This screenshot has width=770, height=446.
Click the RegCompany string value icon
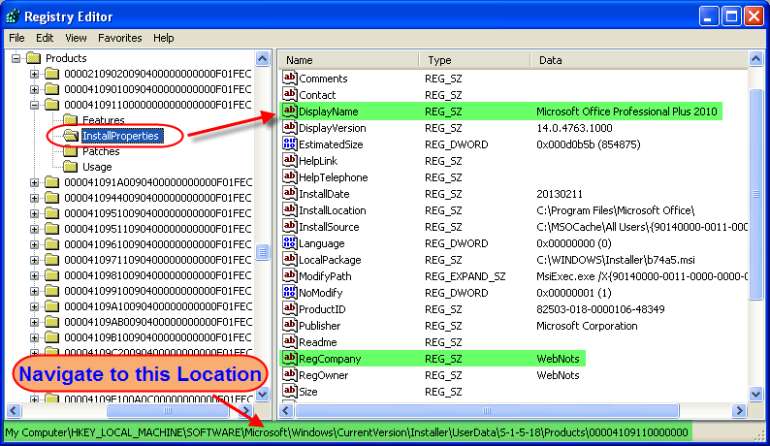289,359
